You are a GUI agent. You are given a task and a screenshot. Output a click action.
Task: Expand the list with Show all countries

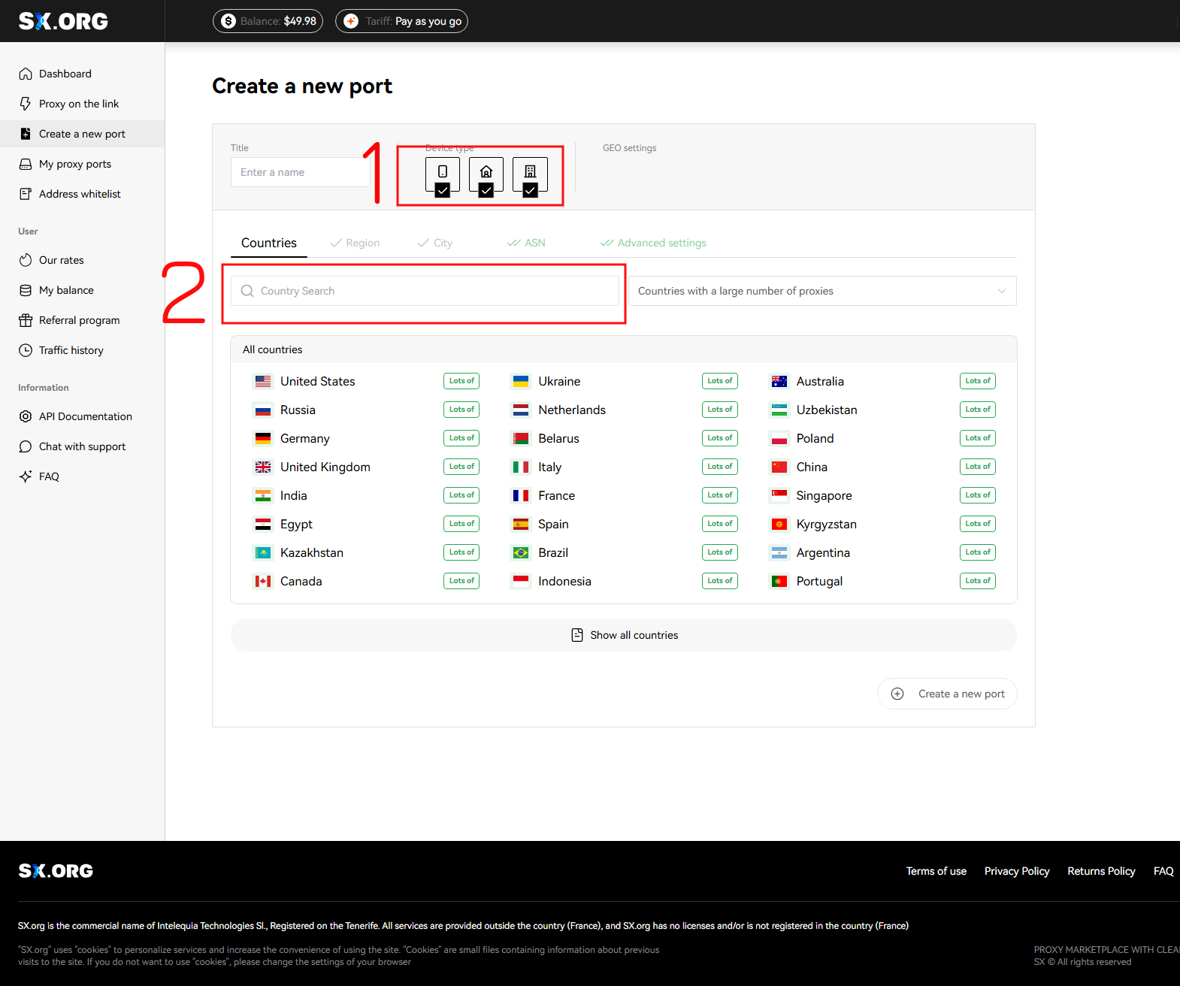[624, 635]
